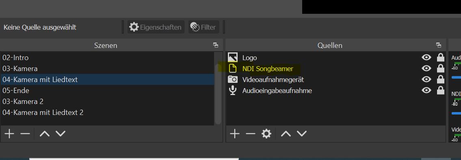Add a new scene with plus icon

pyautogui.click(x=9, y=134)
